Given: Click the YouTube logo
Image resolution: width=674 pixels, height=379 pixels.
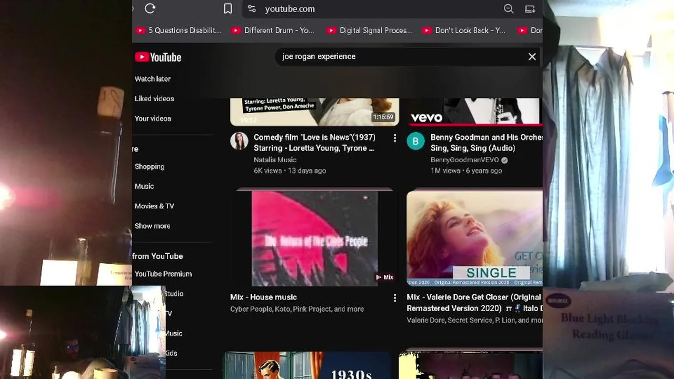Looking at the screenshot, I should click(158, 57).
